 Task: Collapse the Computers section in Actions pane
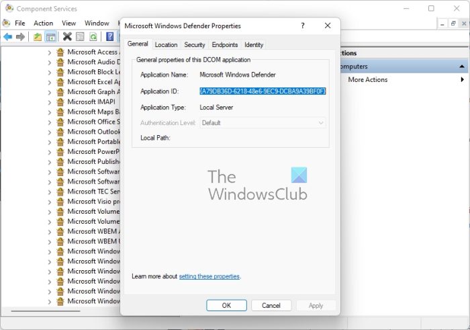coord(462,67)
